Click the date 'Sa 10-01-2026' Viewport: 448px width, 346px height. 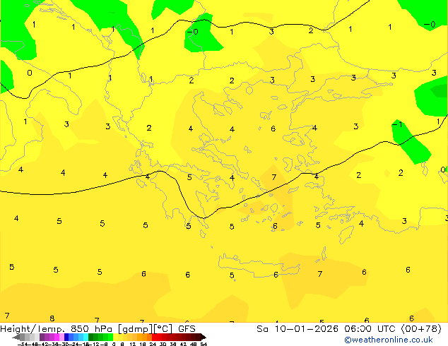coord(297,329)
